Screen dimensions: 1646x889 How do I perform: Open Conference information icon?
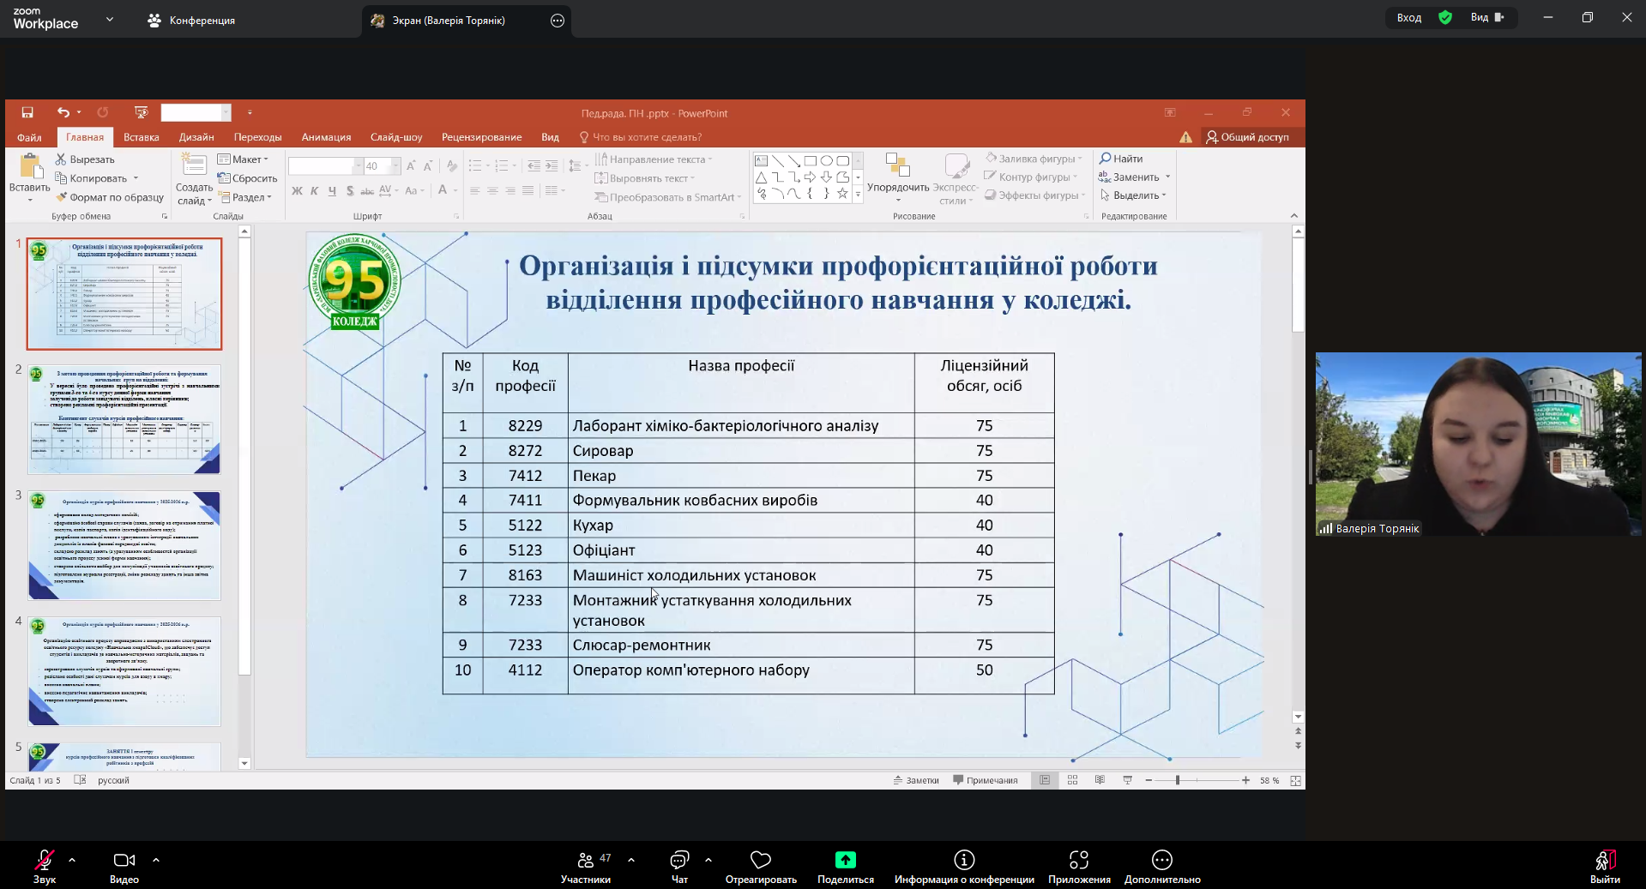click(x=964, y=861)
